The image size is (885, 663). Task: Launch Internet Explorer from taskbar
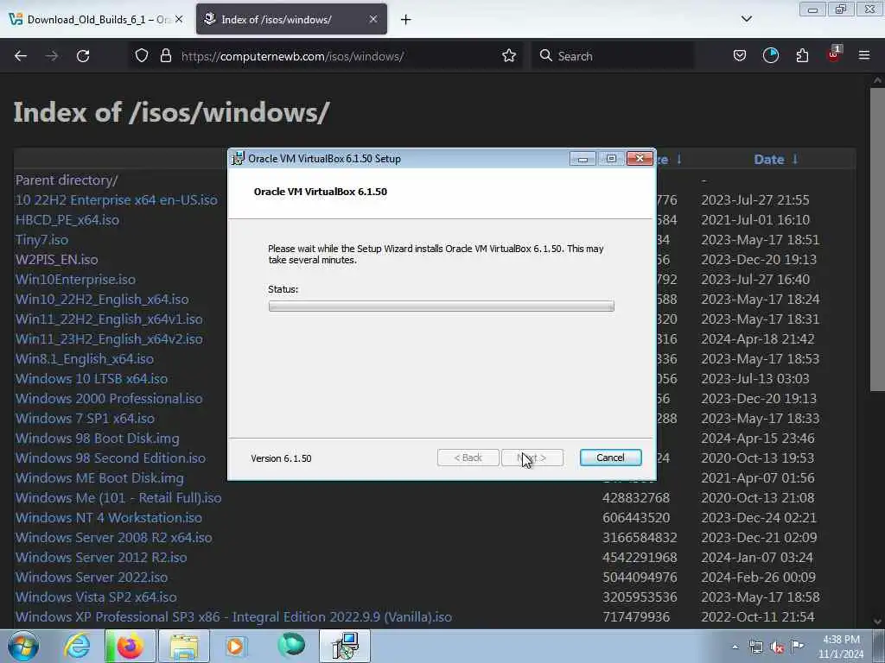click(x=77, y=646)
